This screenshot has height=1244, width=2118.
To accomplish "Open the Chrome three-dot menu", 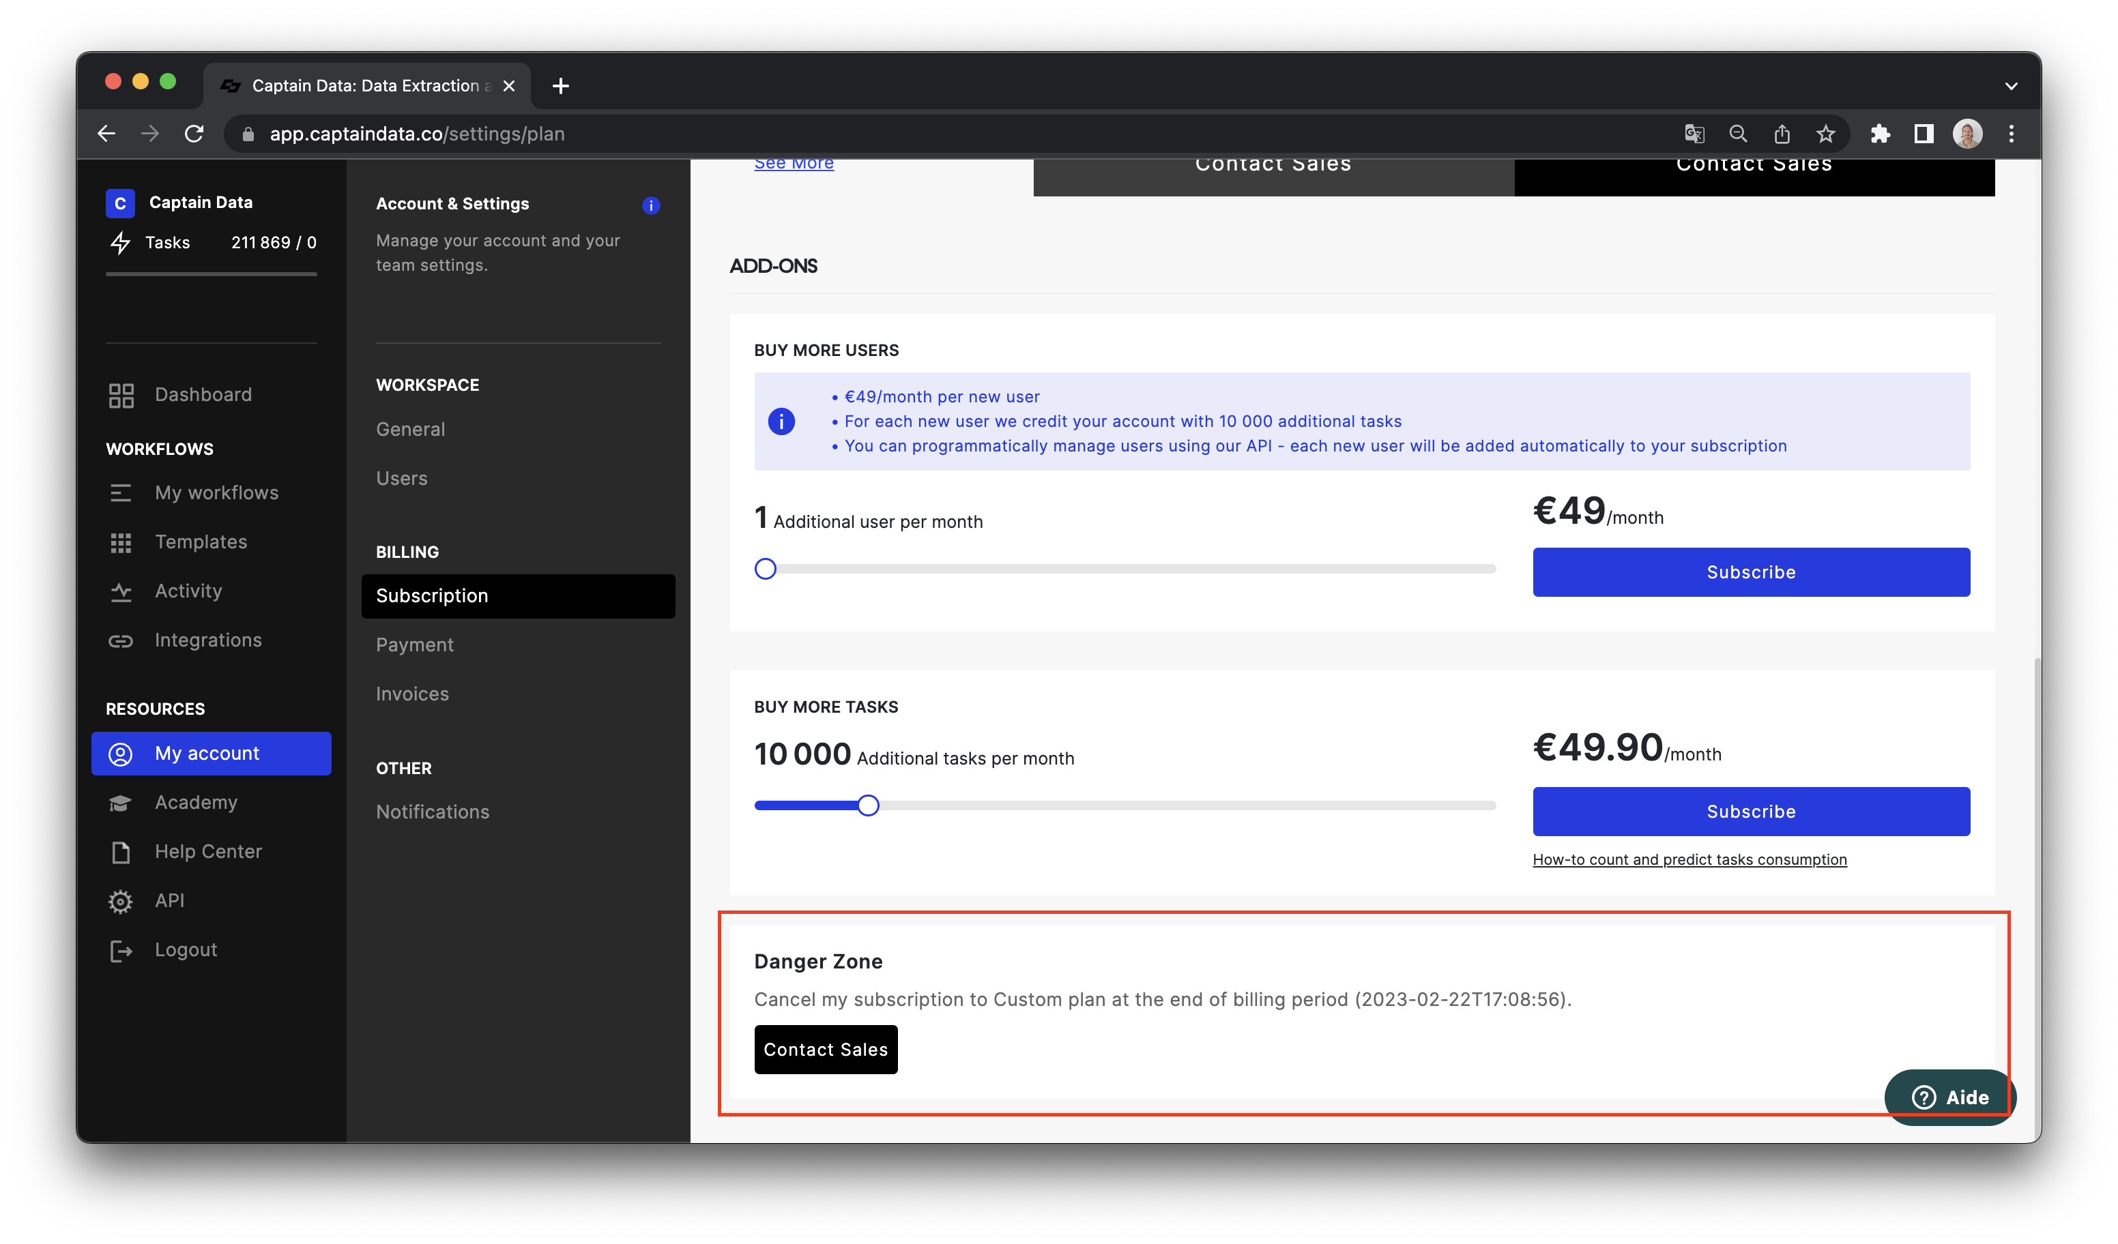I will [x=2012, y=134].
